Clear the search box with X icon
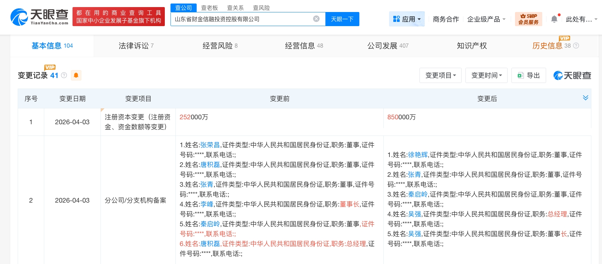This screenshot has width=602, height=264. [316, 19]
